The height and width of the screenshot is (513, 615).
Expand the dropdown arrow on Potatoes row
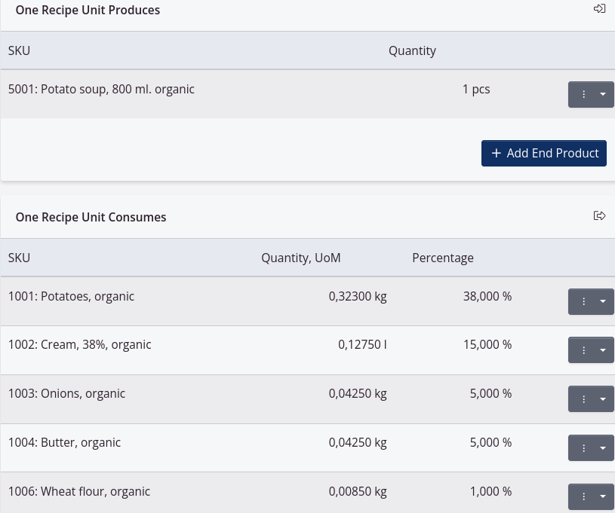coord(602,301)
